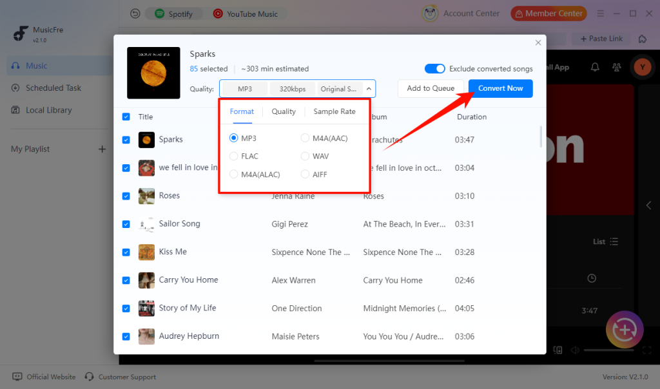
Task: Select the Sample Rate tab
Action: click(x=335, y=111)
